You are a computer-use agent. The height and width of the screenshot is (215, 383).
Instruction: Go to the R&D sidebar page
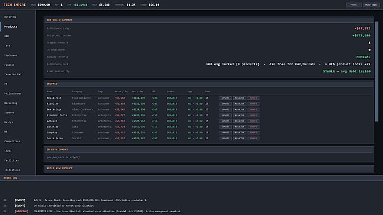[x=6, y=36]
